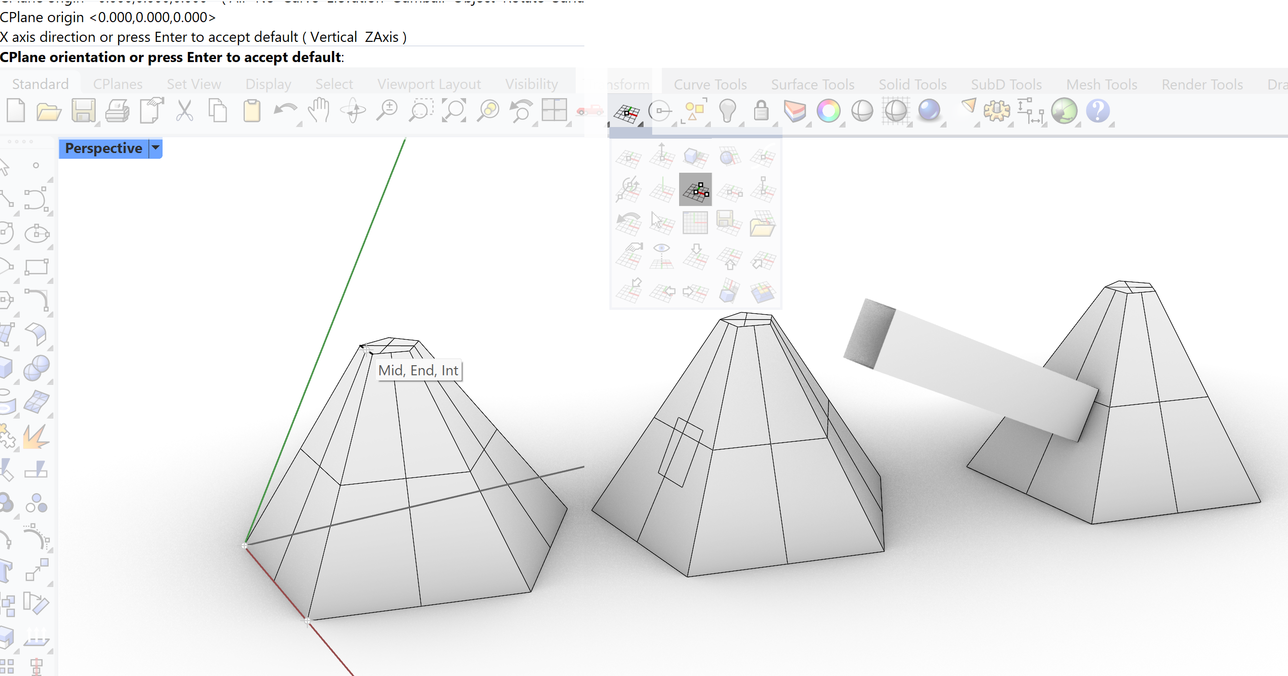Open the Perspective viewport dropdown arrow
This screenshot has width=1288, height=676.
point(155,148)
